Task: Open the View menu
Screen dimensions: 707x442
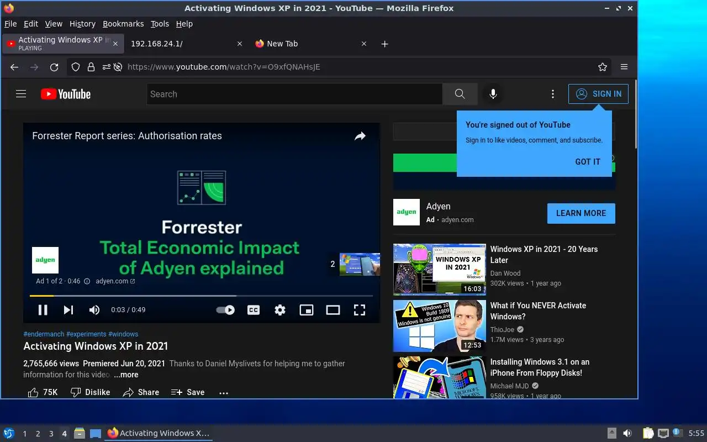Action: (x=54, y=24)
